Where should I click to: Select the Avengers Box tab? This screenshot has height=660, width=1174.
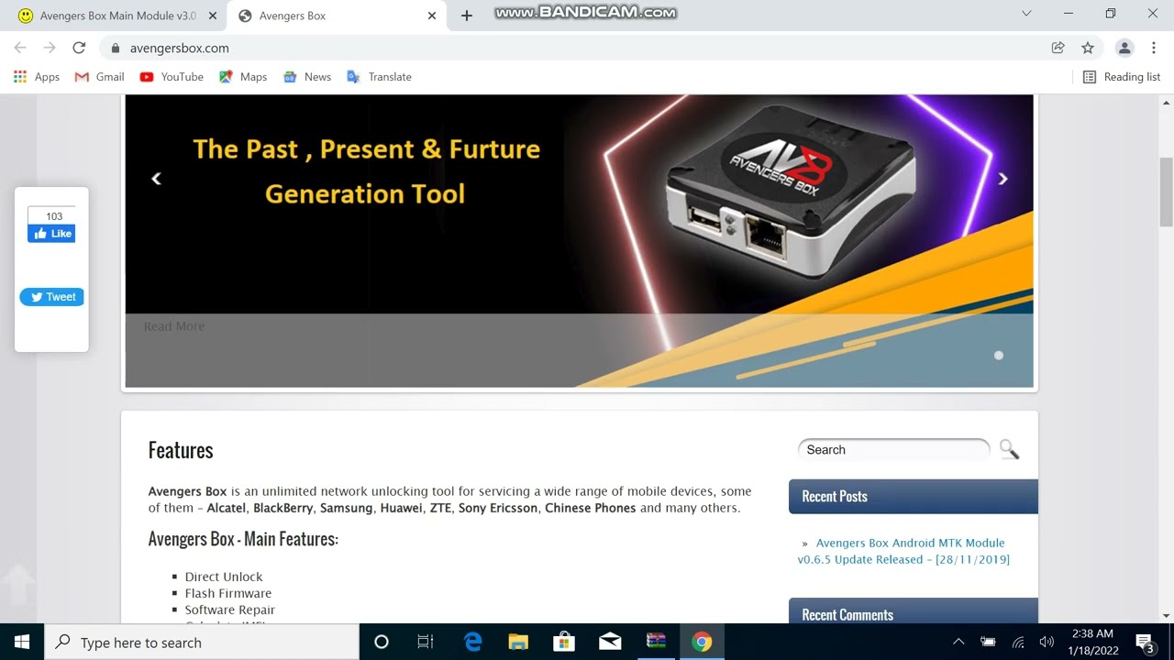tap(335, 16)
